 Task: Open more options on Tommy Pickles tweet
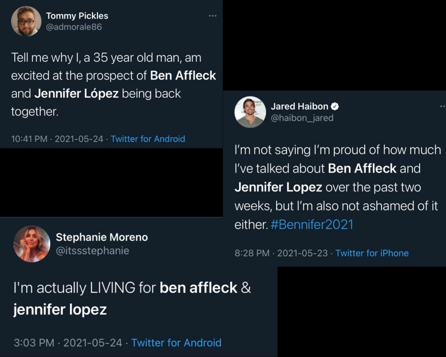pos(212,16)
